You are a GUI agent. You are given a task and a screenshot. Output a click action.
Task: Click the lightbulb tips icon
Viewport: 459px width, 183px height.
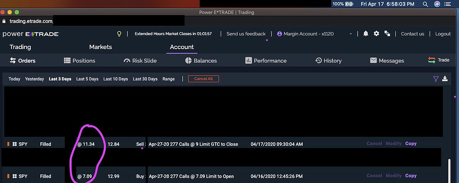119,33
